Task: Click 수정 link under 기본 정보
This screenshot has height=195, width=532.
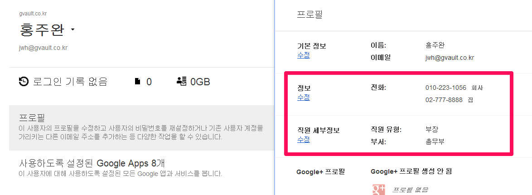Action: click(x=303, y=55)
